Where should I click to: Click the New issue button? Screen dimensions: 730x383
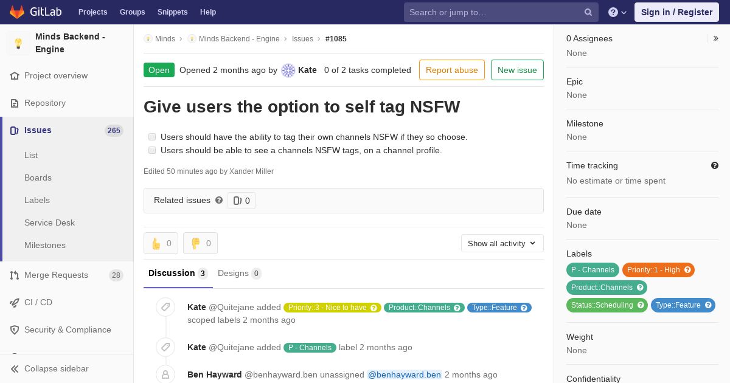click(517, 70)
